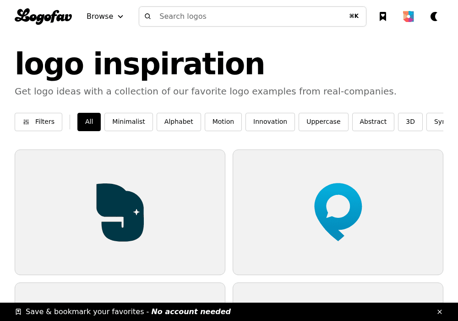Image resolution: width=458 pixels, height=321 pixels.
Task: Open saved bookmarks via heart bookmark icon
Action: point(382,17)
